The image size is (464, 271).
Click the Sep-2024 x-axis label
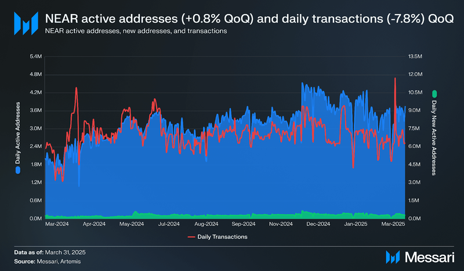[244, 224]
